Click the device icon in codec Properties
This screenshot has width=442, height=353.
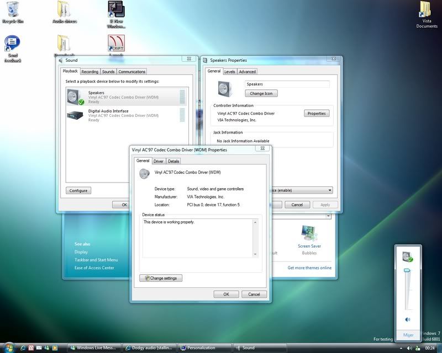pos(144,174)
